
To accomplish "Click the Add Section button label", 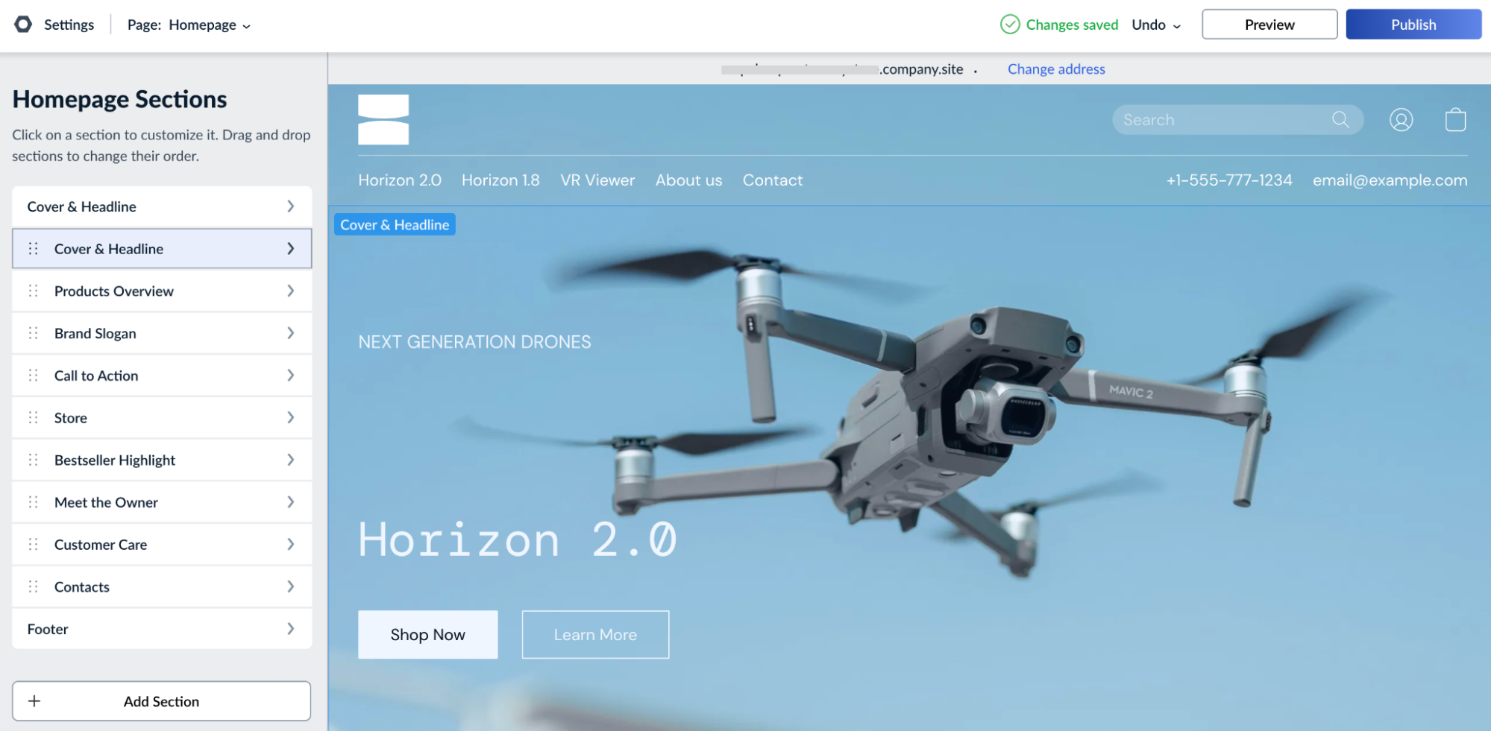I will point(161,701).
